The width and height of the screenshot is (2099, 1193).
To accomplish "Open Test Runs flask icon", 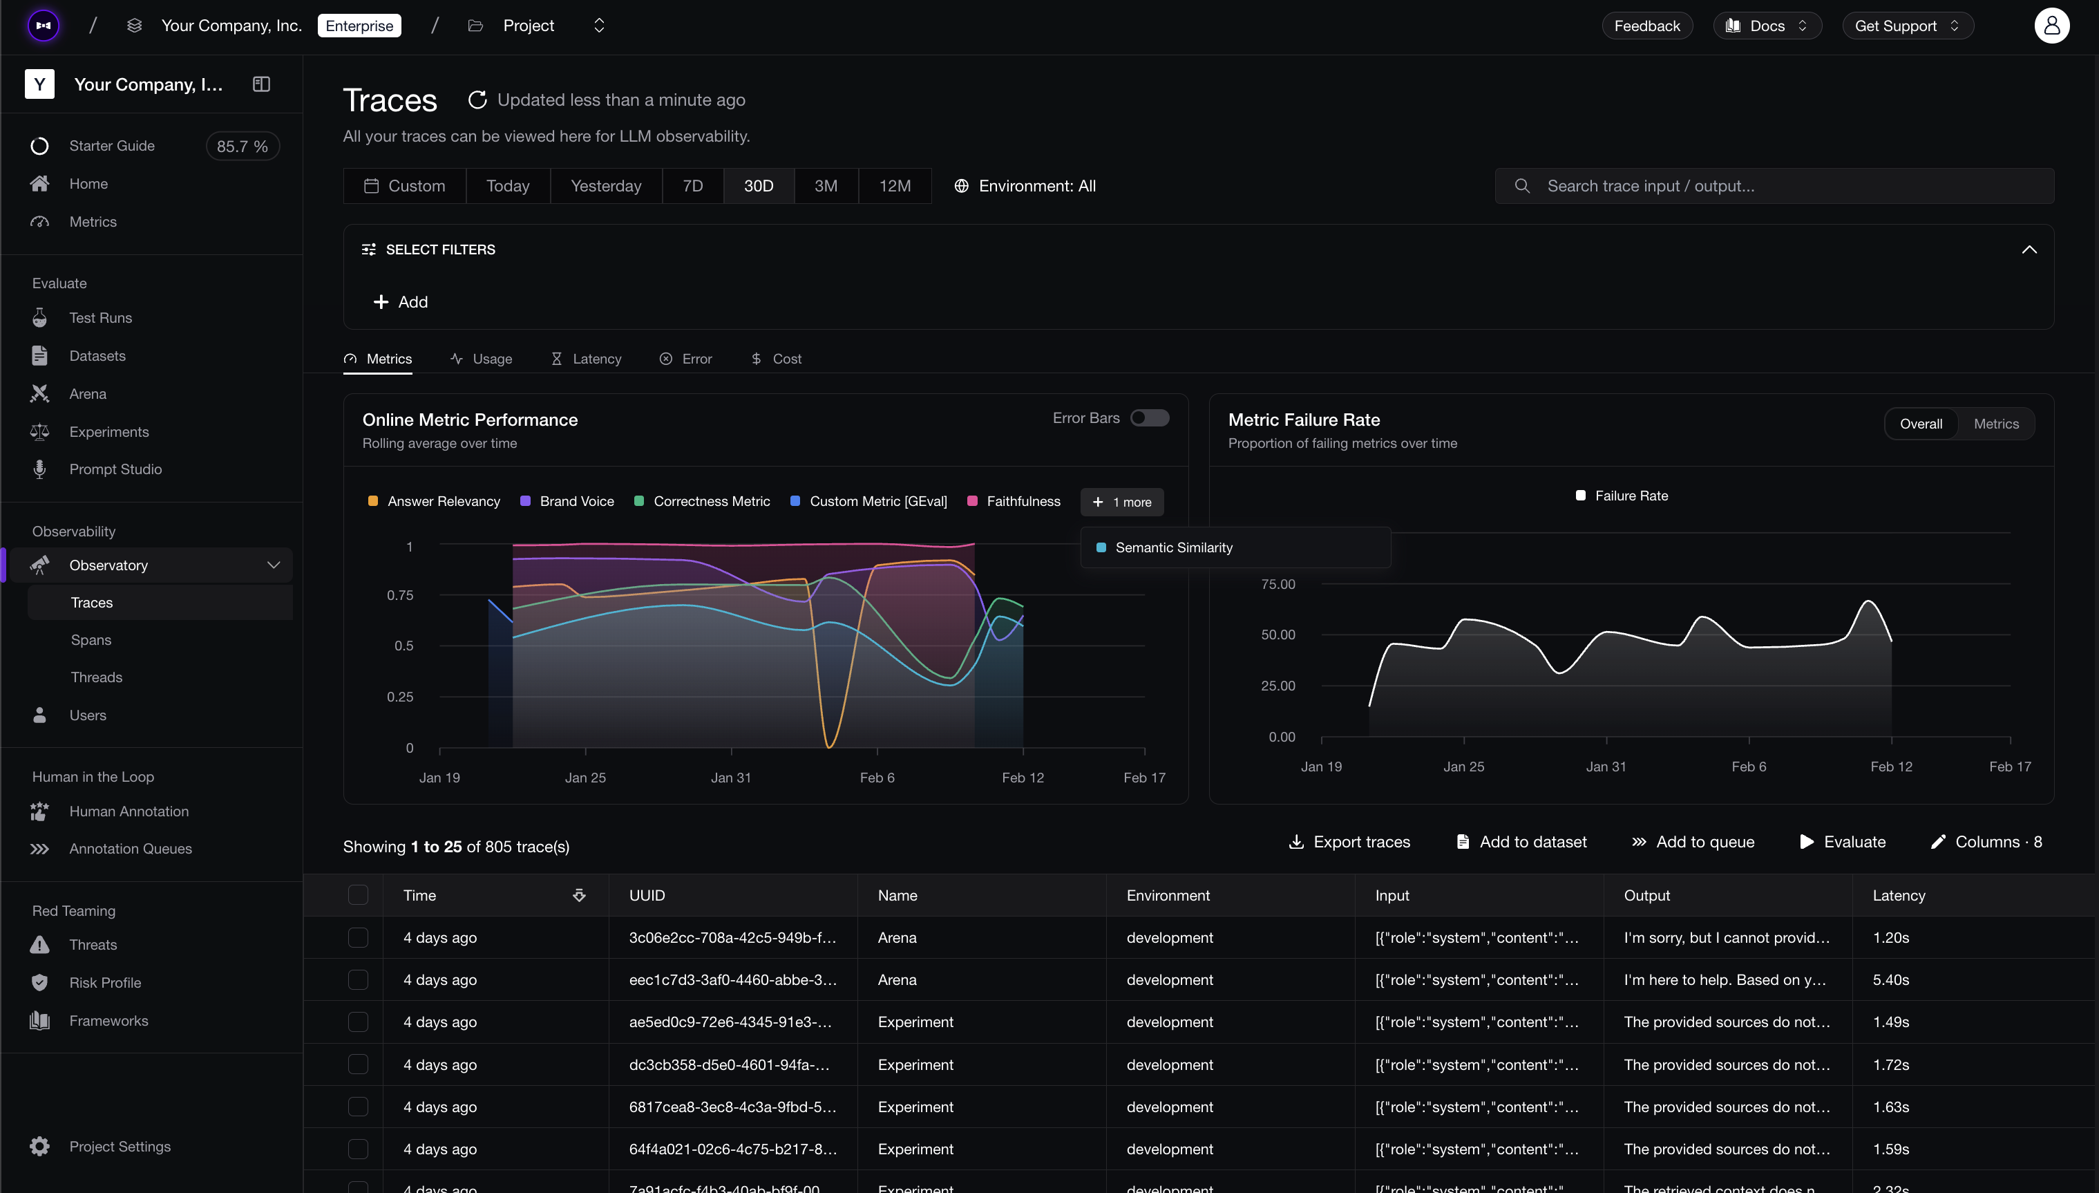I will pyautogui.click(x=39, y=318).
